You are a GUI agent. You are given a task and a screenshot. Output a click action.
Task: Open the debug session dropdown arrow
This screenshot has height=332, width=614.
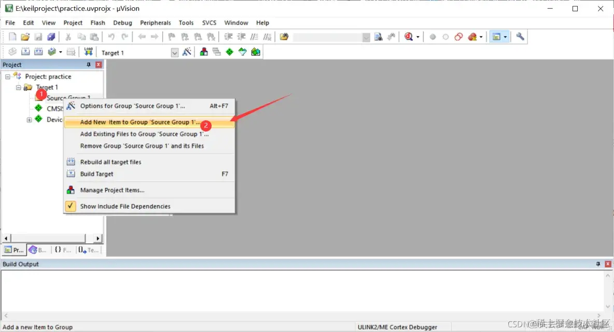coord(418,37)
